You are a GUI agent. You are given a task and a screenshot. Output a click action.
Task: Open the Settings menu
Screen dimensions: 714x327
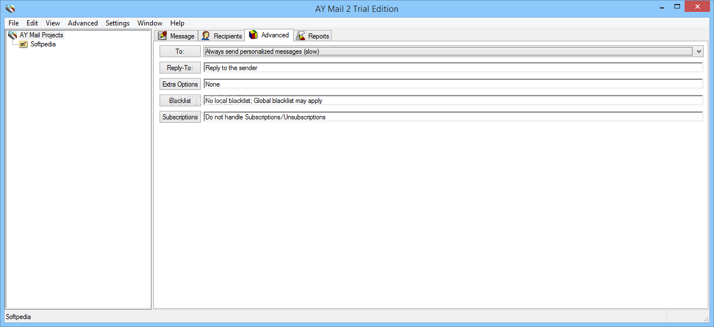[x=118, y=23]
